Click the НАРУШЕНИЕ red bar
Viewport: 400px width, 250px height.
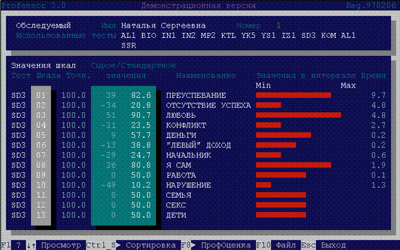pos(263,185)
